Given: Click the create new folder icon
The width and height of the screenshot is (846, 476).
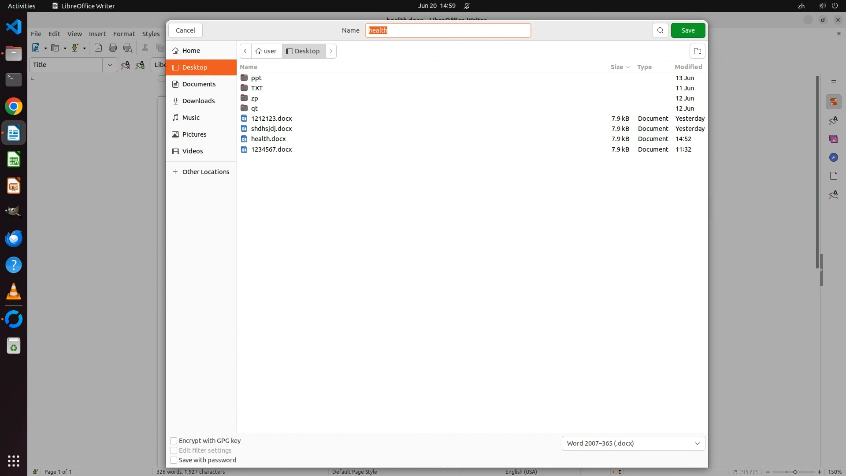Looking at the screenshot, I should (697, 51).
